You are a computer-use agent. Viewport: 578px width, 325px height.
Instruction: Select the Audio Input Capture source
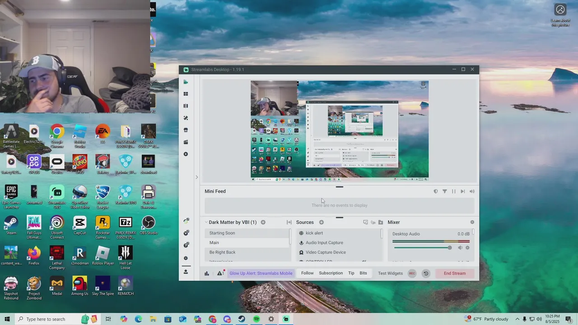(x=339, y=242)
